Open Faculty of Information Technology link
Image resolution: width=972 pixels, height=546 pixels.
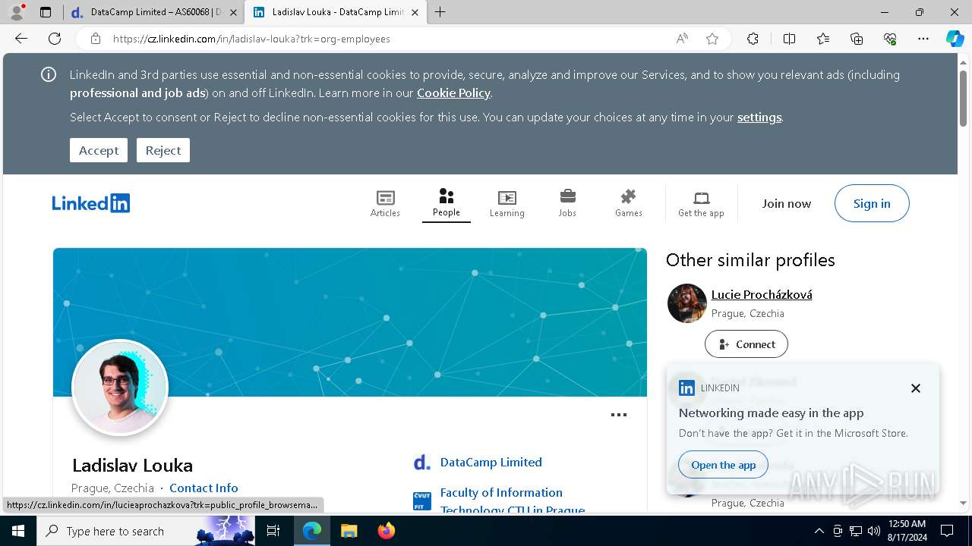point(513,500)
